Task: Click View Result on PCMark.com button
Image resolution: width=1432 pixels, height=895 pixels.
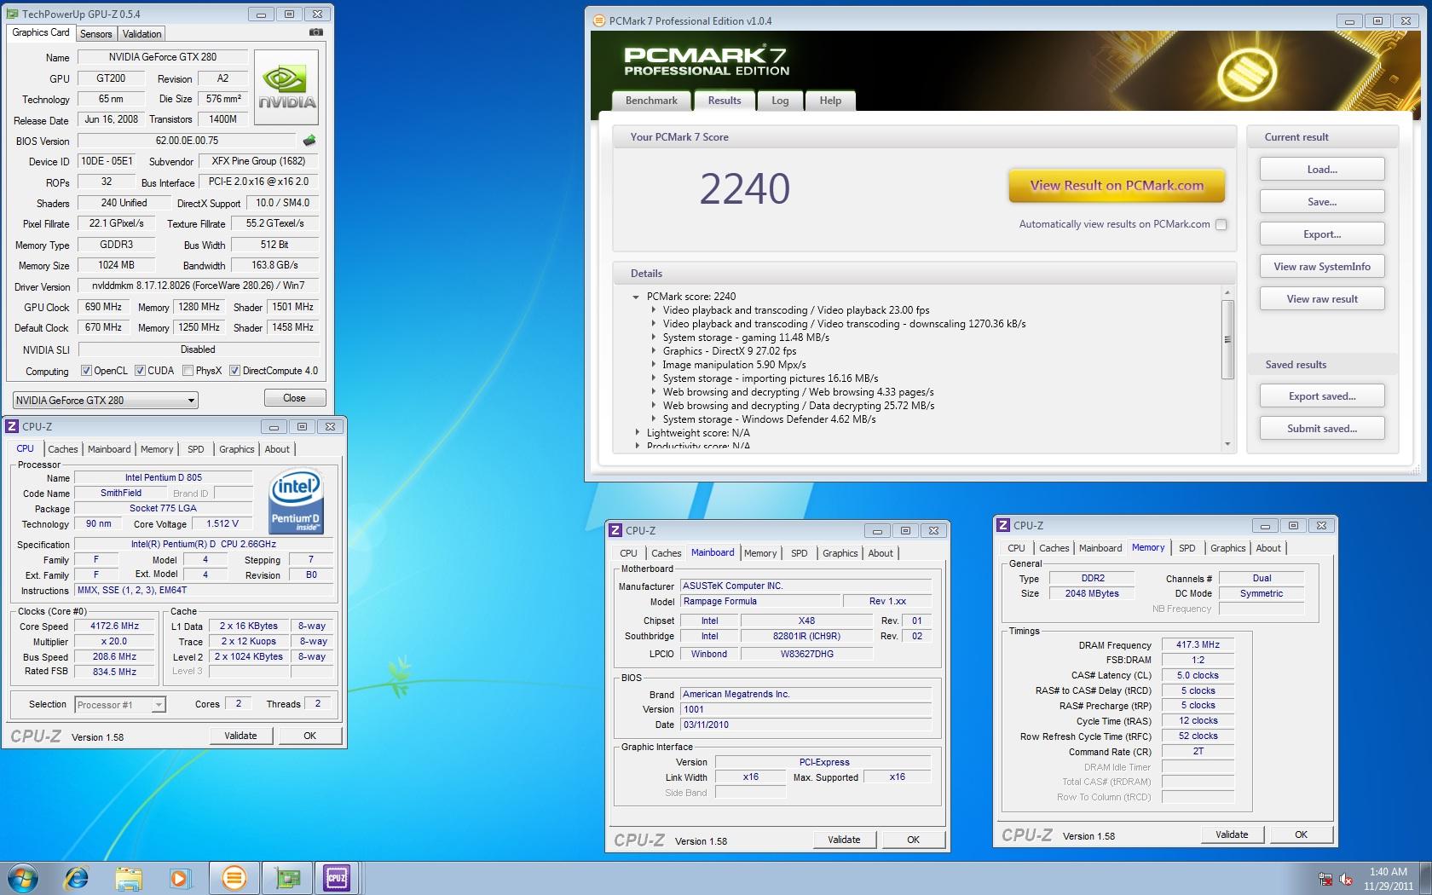Action: click(x=1117, y=186)
